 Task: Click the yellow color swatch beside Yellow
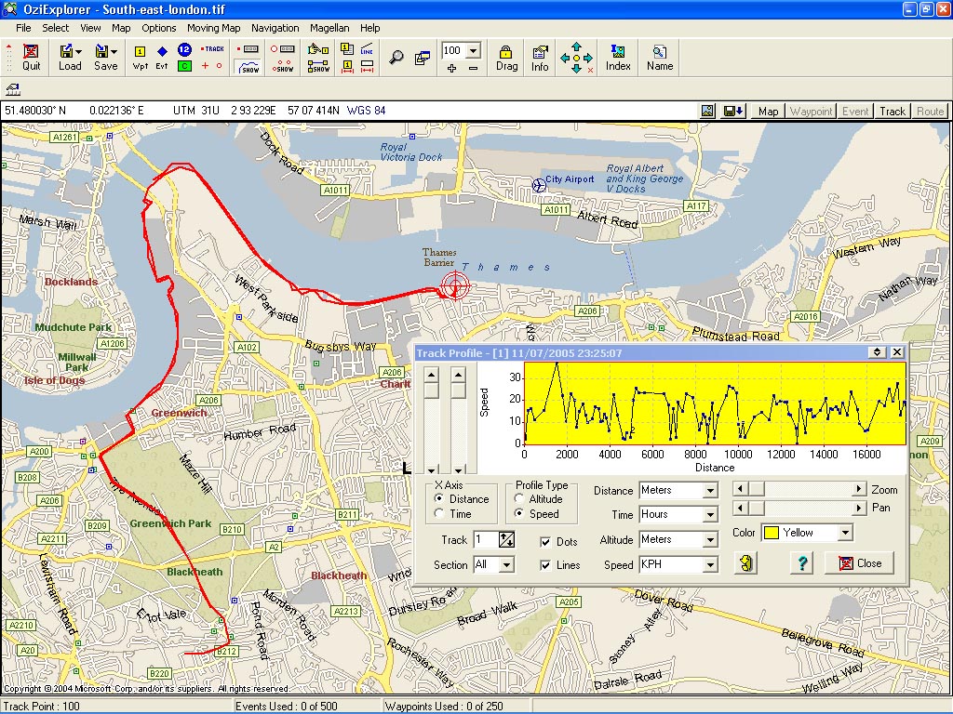(x=771, y=533)
